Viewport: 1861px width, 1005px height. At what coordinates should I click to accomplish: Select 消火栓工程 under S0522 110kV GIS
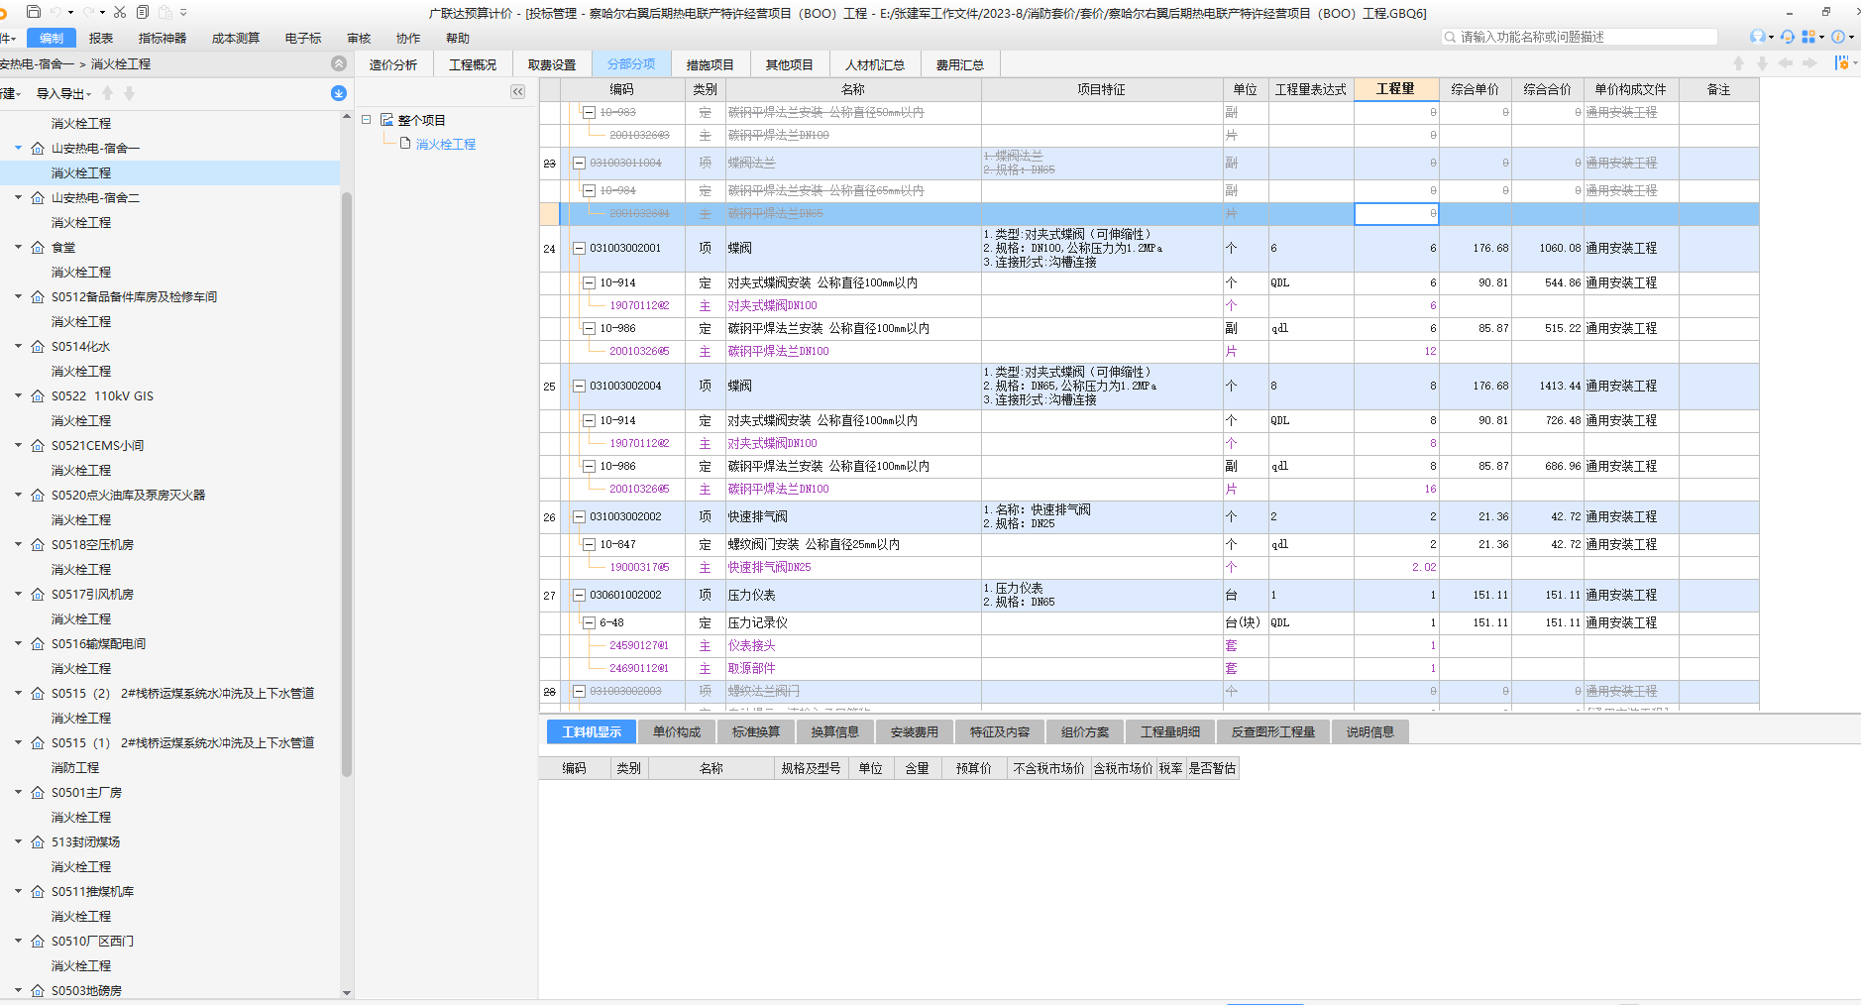[x=81, y=420]
